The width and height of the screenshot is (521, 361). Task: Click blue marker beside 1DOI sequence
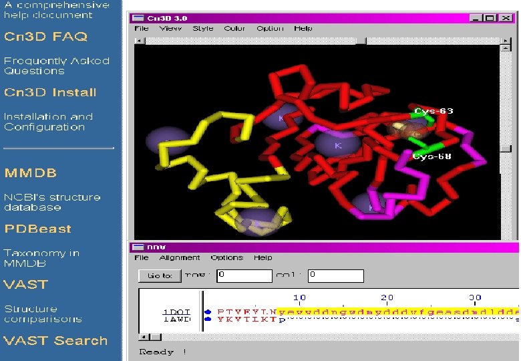(208, 312)
